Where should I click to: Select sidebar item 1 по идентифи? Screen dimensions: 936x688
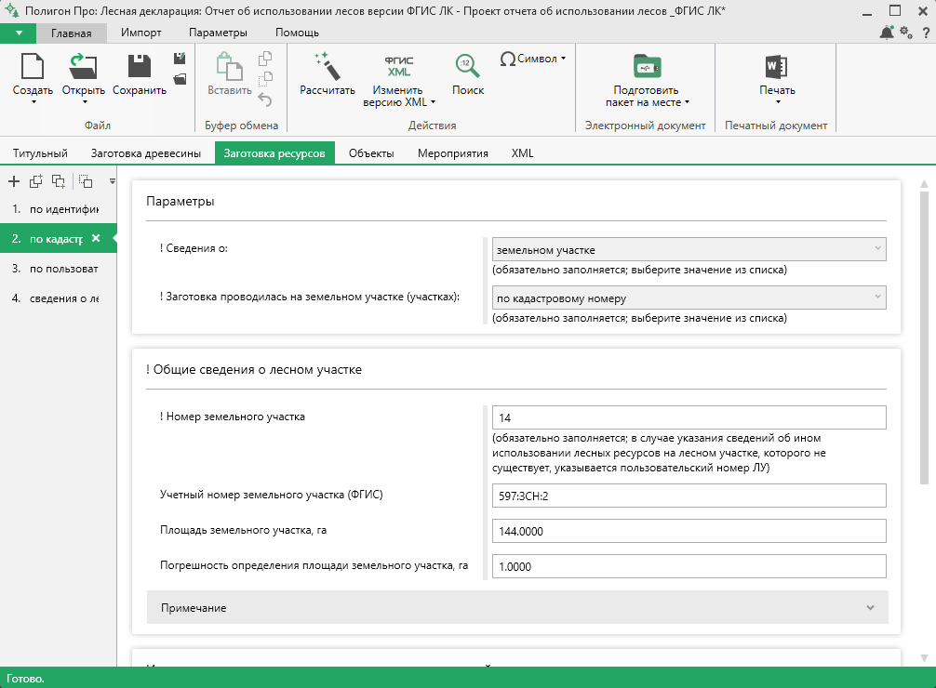[58, 209]
